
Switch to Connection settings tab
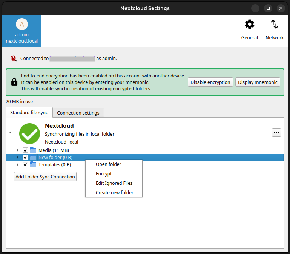click(78, 113)
